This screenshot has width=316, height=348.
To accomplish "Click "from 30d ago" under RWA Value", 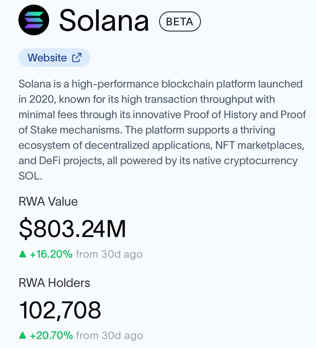I will tap(109, 254).
